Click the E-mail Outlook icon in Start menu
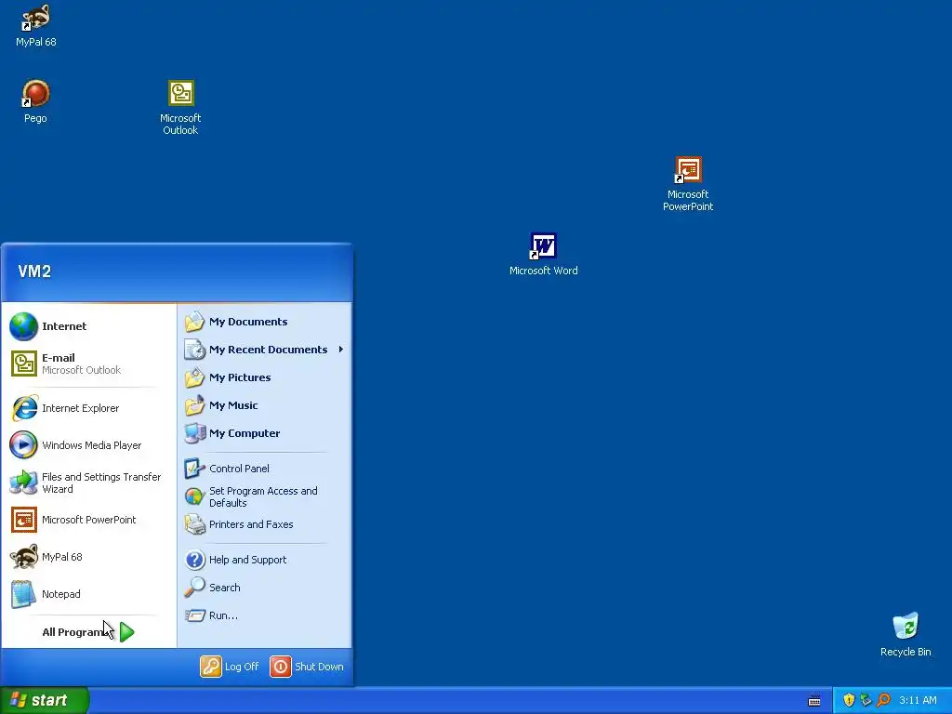952x714 pixels. [x=23, y=364]
